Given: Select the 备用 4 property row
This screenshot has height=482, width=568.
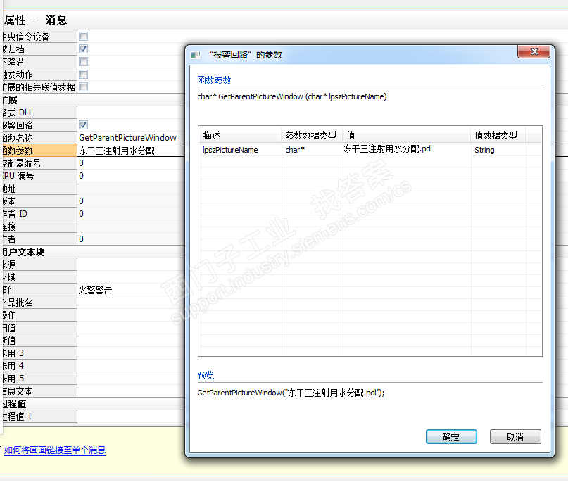Looking at the screenshot, I should (x=39, y=366).
